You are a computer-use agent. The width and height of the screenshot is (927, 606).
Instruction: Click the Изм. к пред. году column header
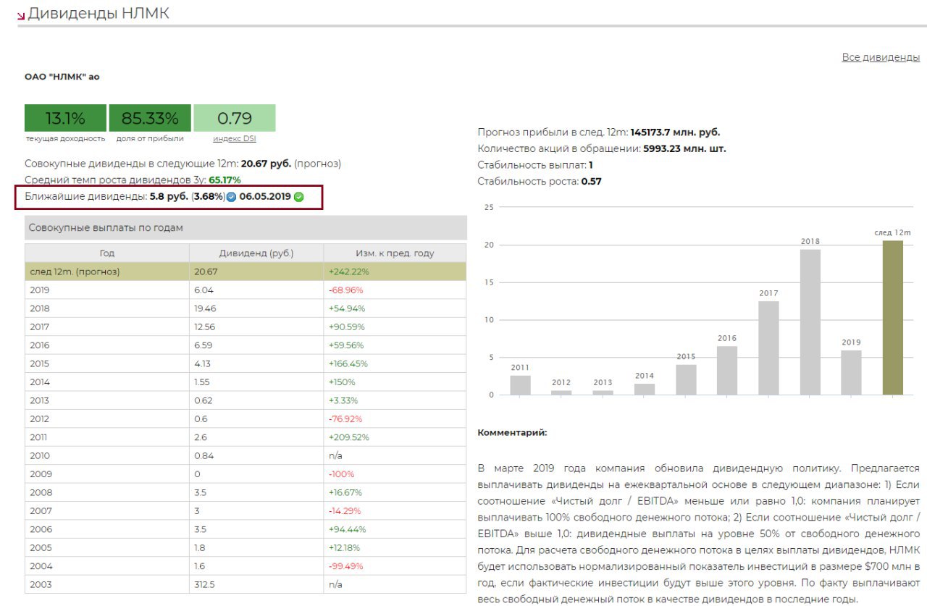click(395, 253)
